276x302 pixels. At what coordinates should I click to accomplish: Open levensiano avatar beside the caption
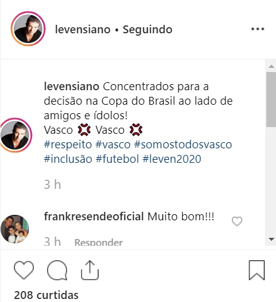(x=15, y=135)
